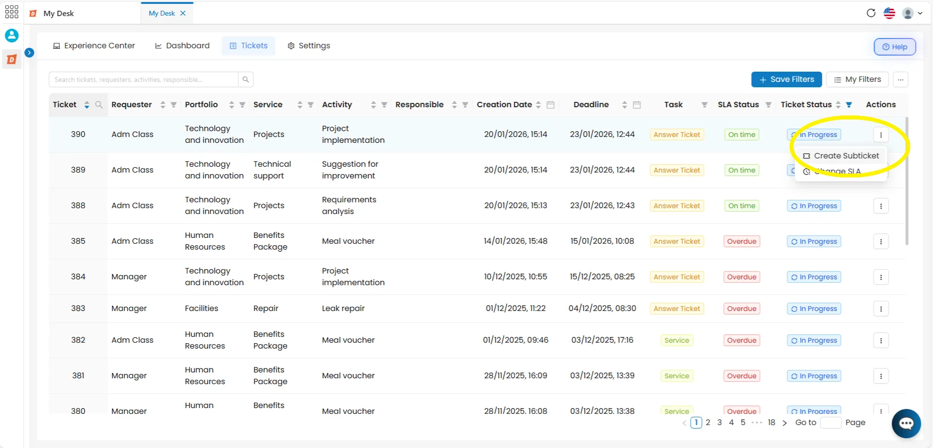The width and height of the screenshot is (933, 448).
Task: Open the user avatar account menu
Action: pos(912,13)
